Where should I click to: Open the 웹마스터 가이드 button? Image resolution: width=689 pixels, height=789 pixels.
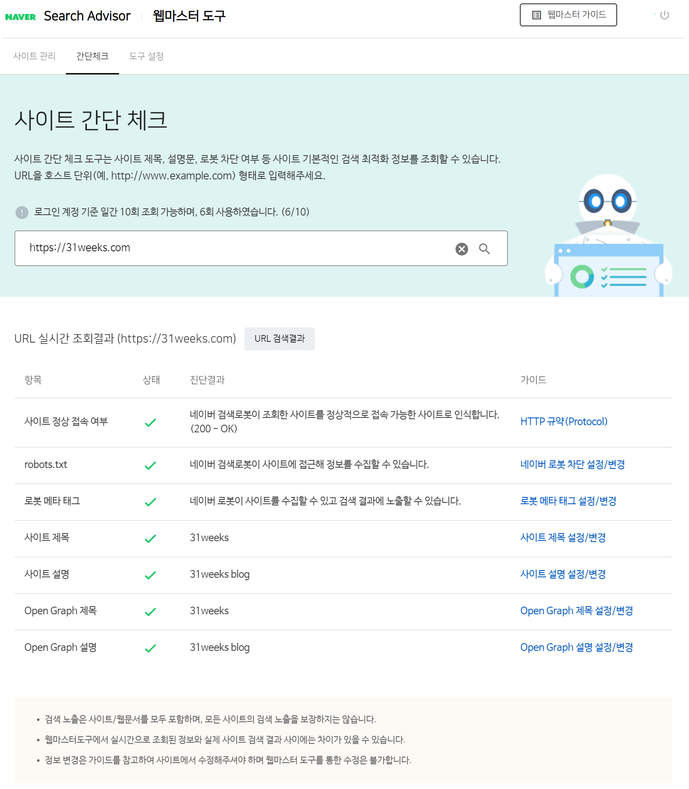point(568,15)
